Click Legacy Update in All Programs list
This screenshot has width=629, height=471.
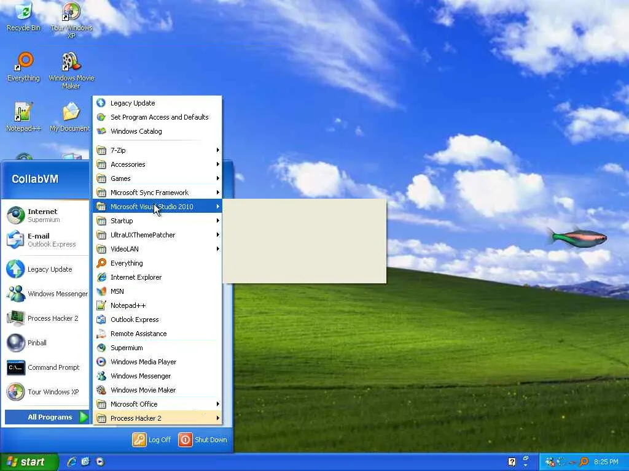click(157, 103)
